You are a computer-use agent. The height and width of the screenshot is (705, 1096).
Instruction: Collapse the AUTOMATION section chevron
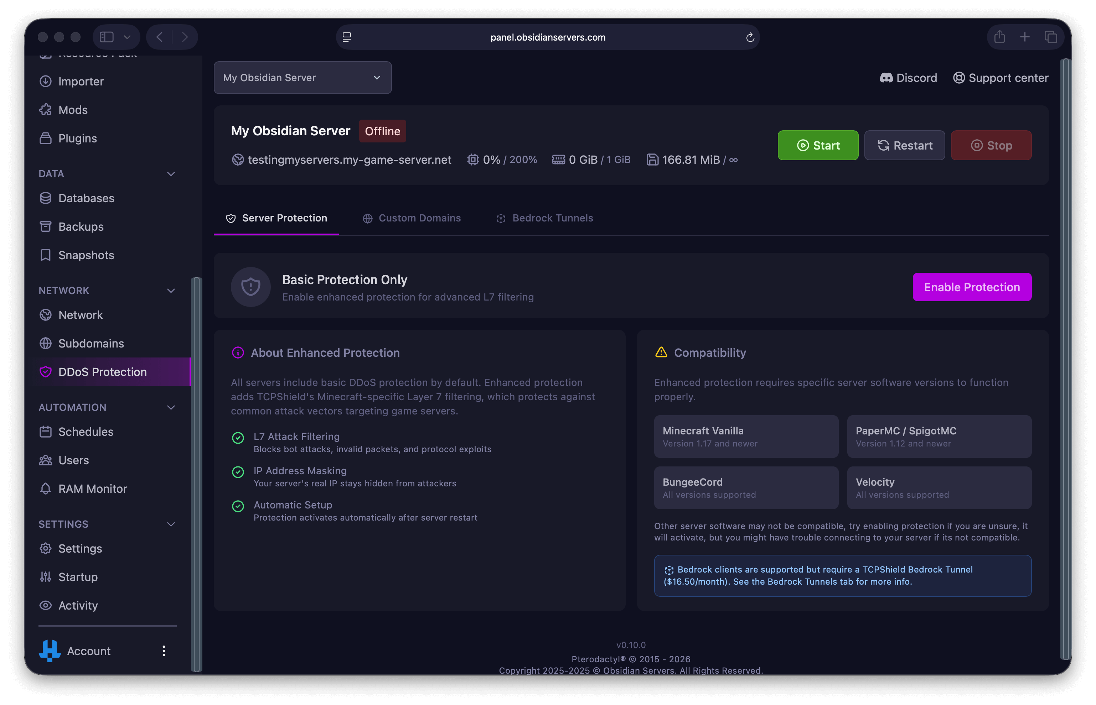(171, 407)
